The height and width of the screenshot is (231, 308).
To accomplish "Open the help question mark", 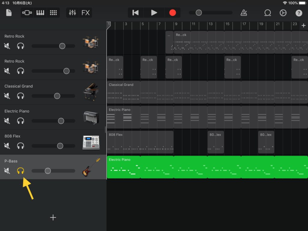I will pos(299,13).
